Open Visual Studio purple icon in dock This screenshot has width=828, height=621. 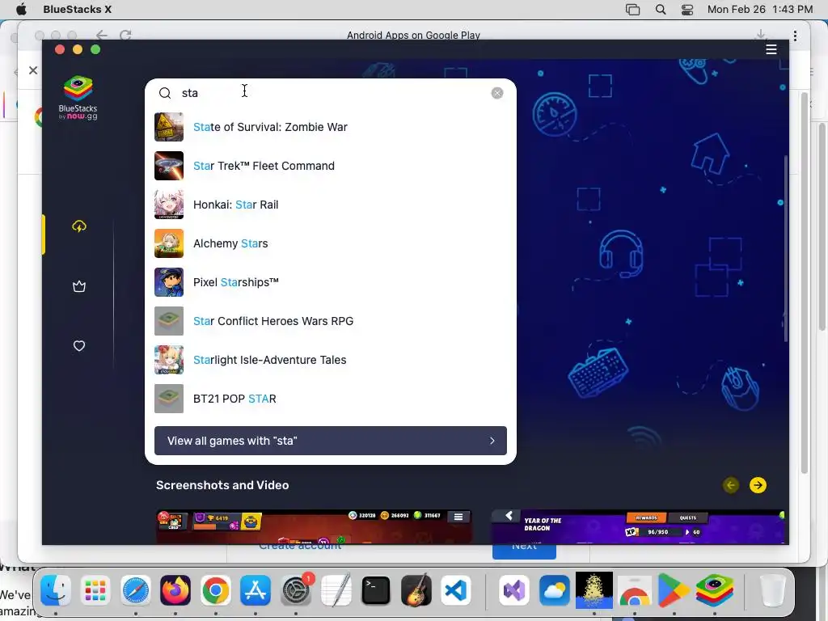coord(513,589)
